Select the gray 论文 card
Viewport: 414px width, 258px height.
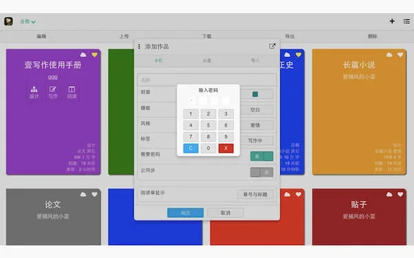coord(53,217)
